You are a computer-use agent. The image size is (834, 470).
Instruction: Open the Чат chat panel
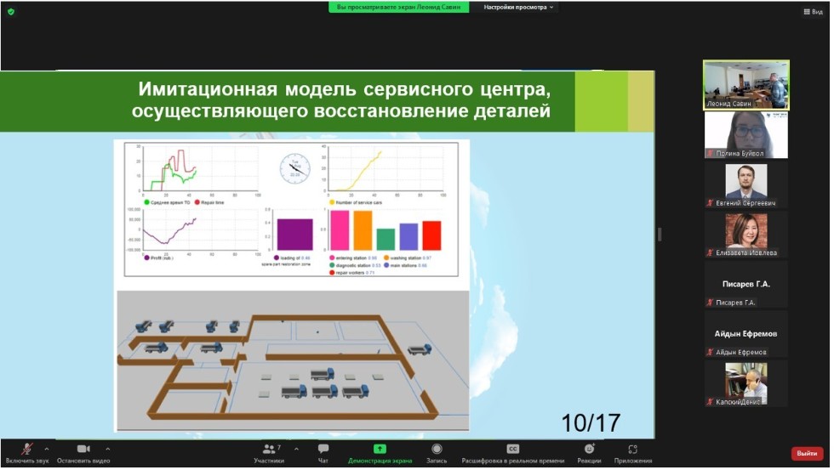tap(323, 450)
